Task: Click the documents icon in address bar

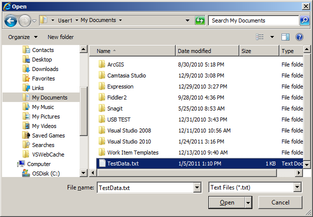Action: 44,20
